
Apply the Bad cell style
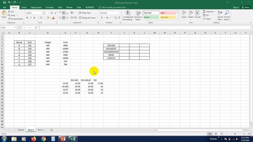168,13
